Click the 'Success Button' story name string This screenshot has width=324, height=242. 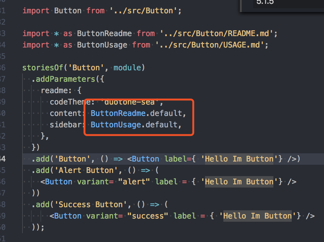click(91, 205)
